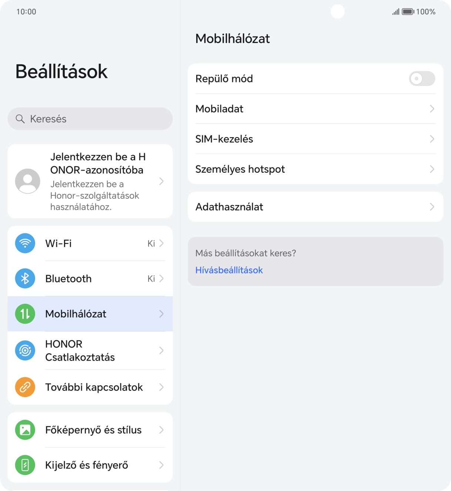
Task: Click the Bluetooth icon in sidebar
Action: (24, 278)
